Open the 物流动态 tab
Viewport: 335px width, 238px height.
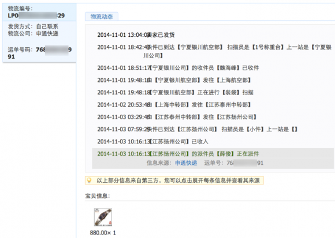click(x=102, y=17)
